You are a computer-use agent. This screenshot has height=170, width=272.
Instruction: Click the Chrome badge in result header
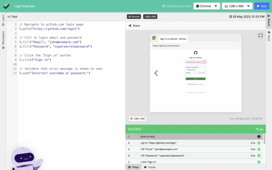134,17
